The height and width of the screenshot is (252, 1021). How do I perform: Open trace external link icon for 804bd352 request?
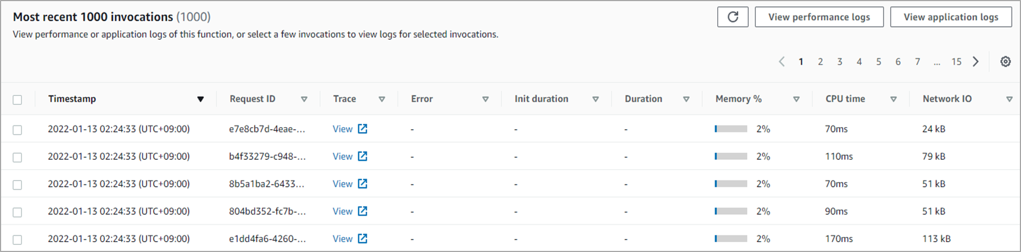362,211
